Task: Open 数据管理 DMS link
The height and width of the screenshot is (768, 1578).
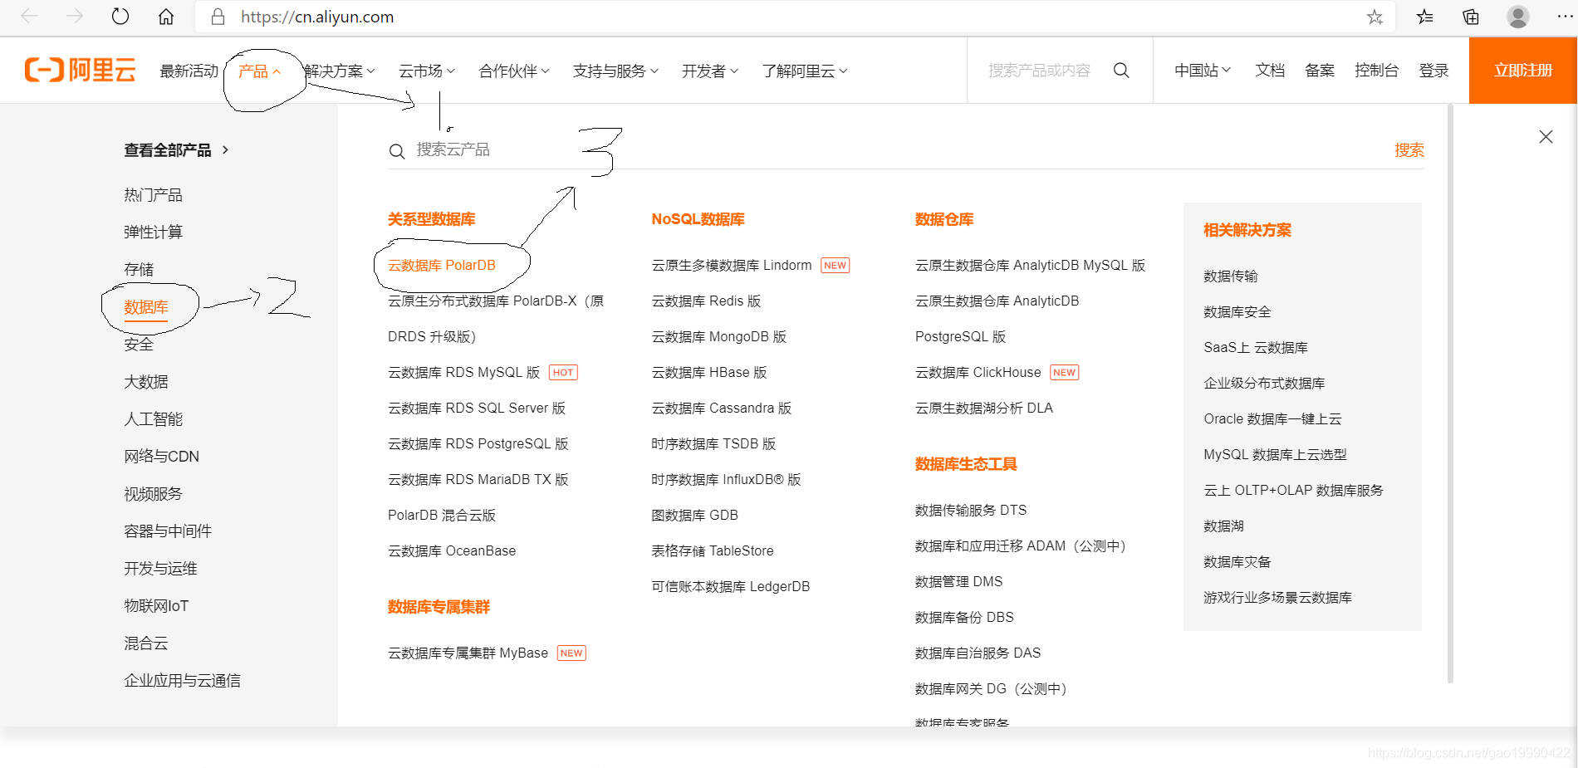Action: coord(959,582)
